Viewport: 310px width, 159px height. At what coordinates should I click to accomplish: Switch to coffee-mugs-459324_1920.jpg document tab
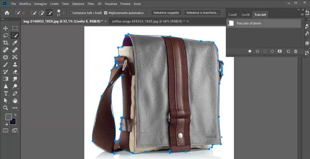click(x=148, y=21)
